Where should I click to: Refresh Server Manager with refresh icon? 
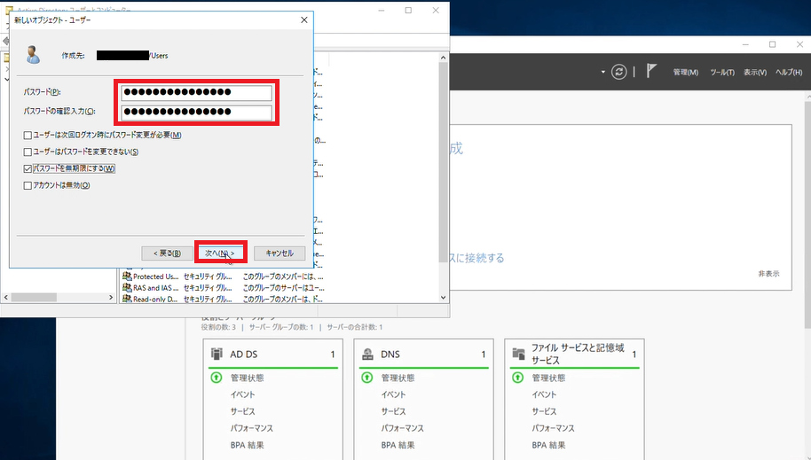(x=618, y=72)
